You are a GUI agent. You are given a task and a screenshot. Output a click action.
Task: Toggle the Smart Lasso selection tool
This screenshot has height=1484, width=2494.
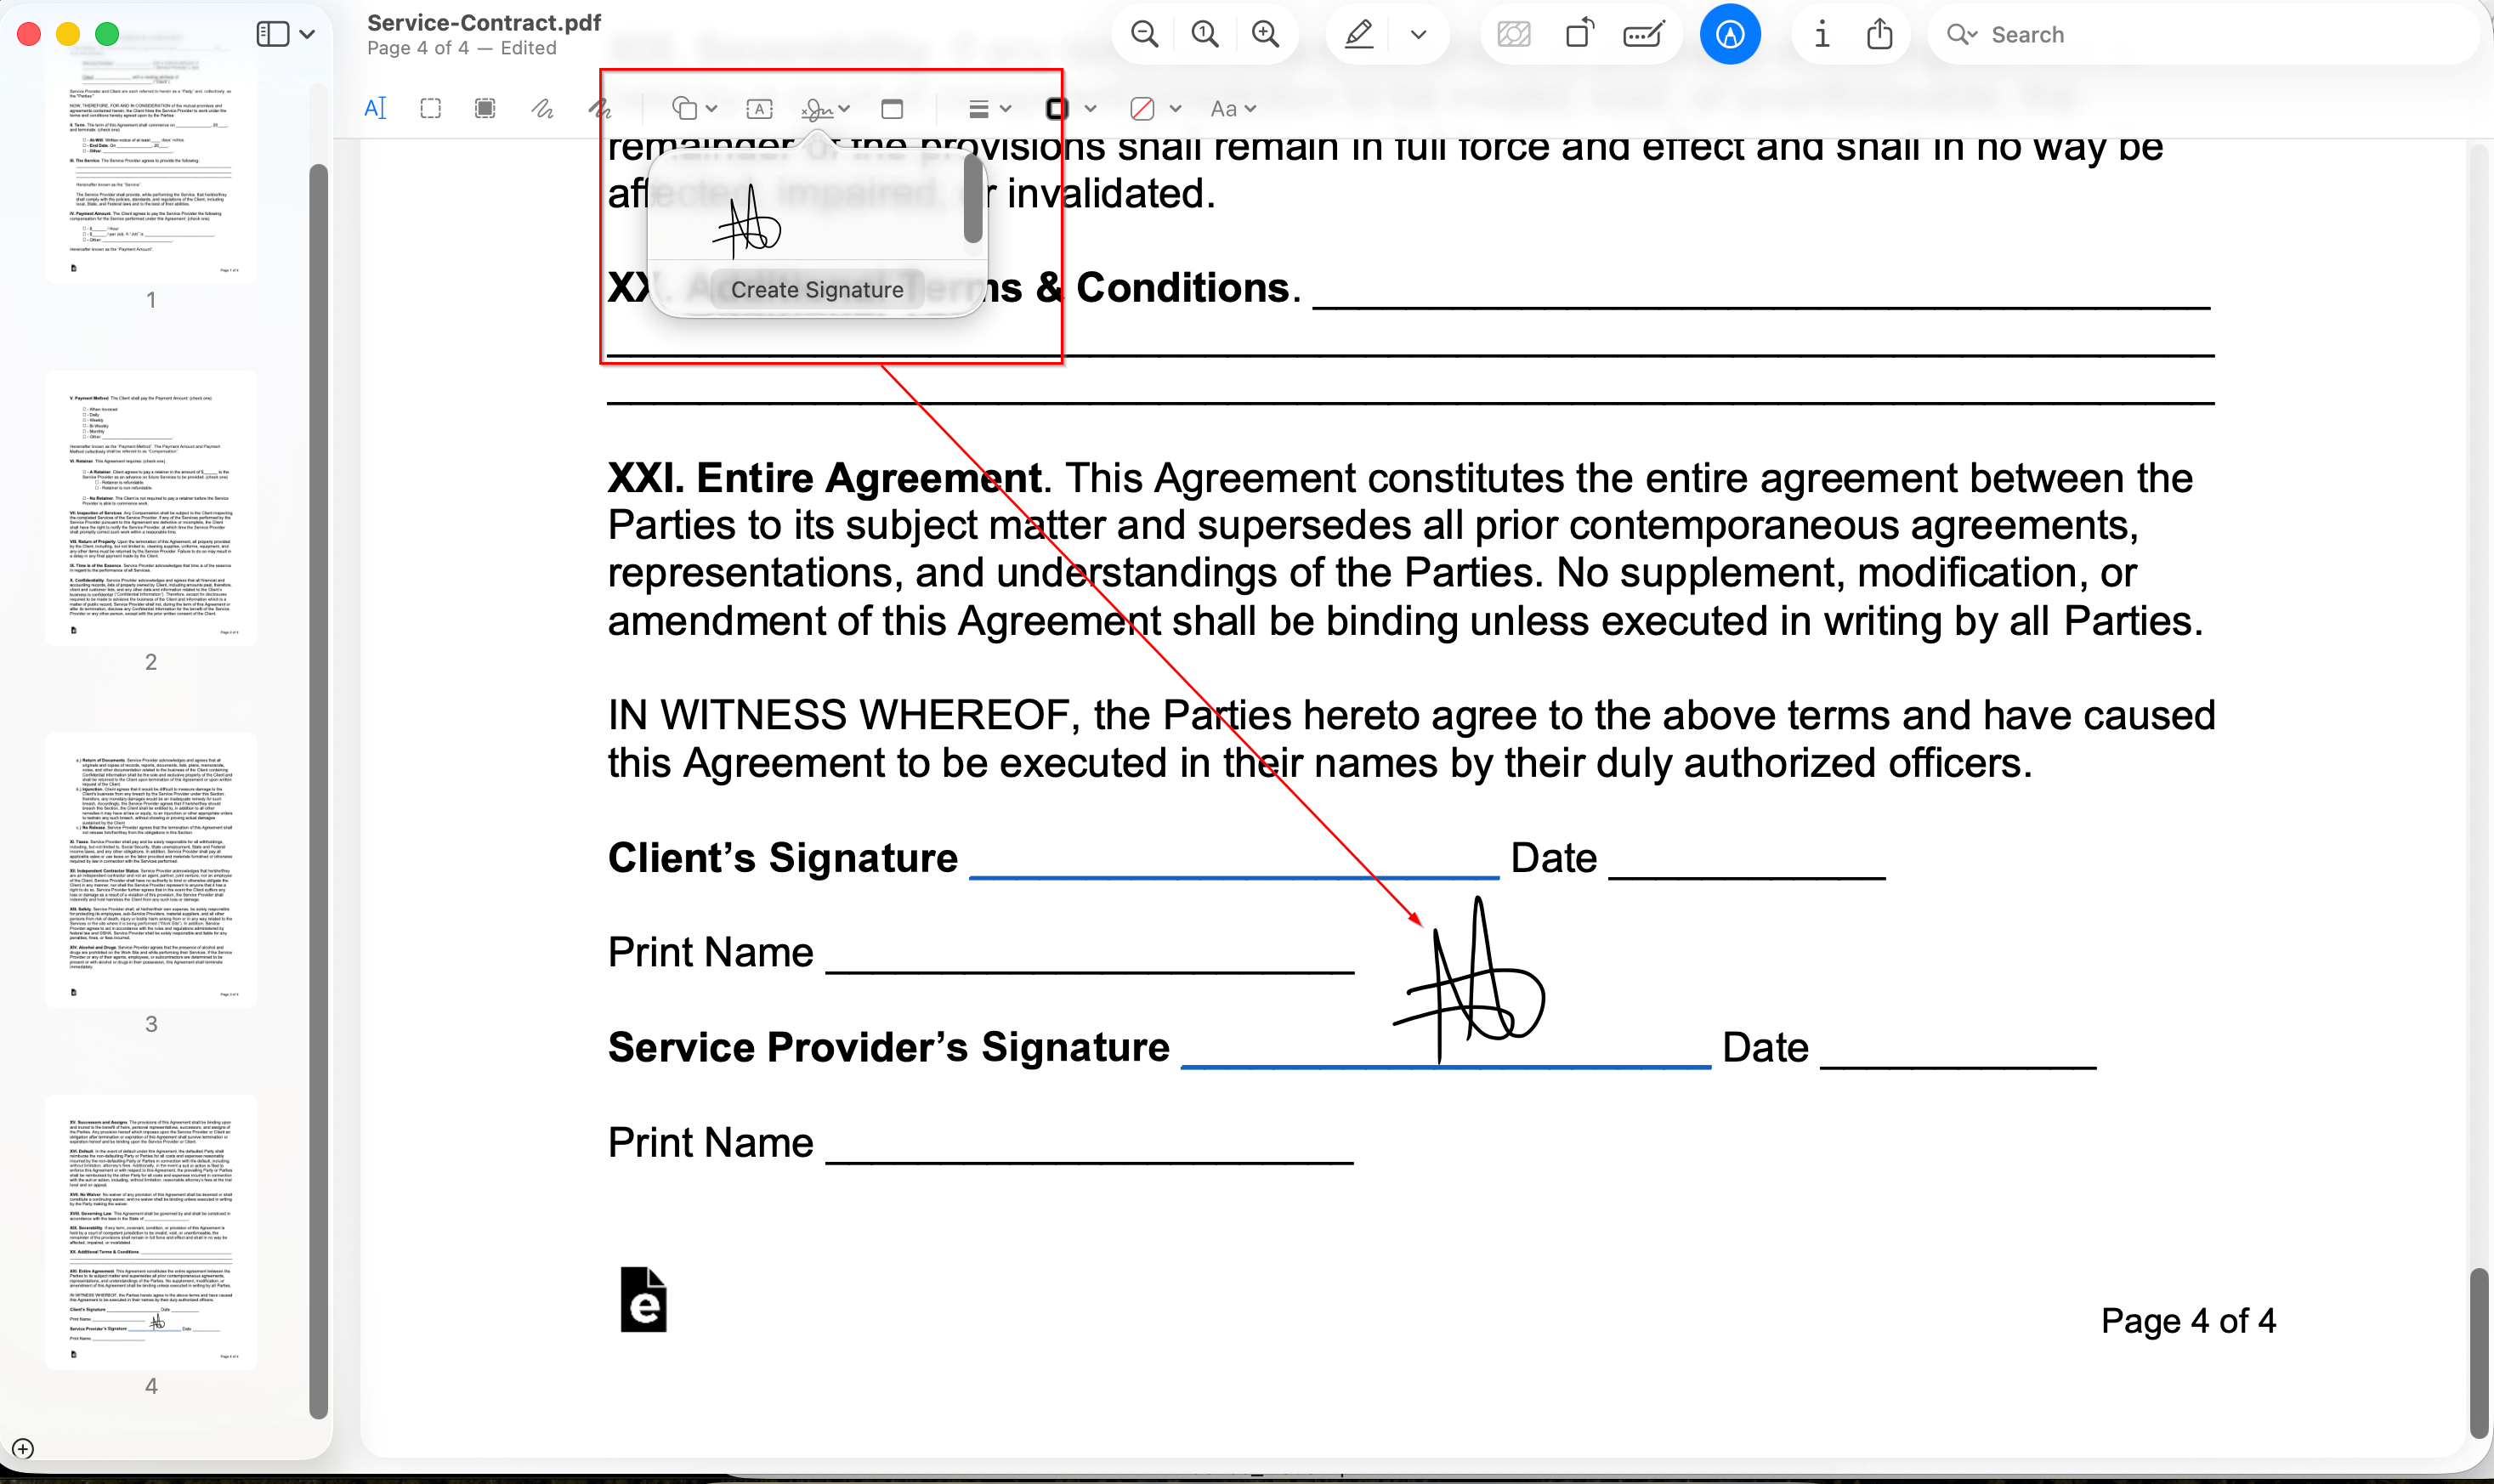tap(484, 107)
